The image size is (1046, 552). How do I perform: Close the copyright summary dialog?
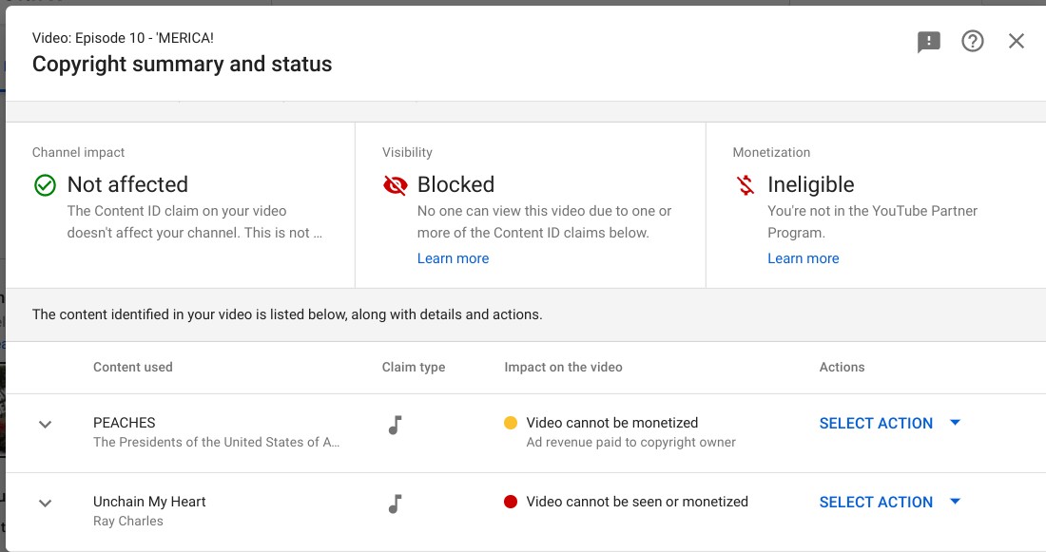pyautogui.click(x=1016, y=42)
